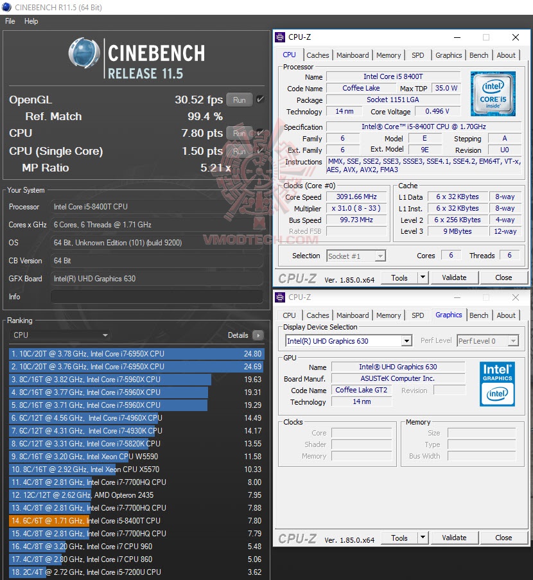Open the ranking Details arrow button

(x=258, y=335)
